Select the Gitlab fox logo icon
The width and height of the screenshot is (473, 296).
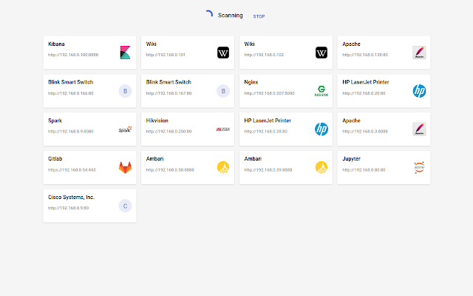click(x=125, y=168)
